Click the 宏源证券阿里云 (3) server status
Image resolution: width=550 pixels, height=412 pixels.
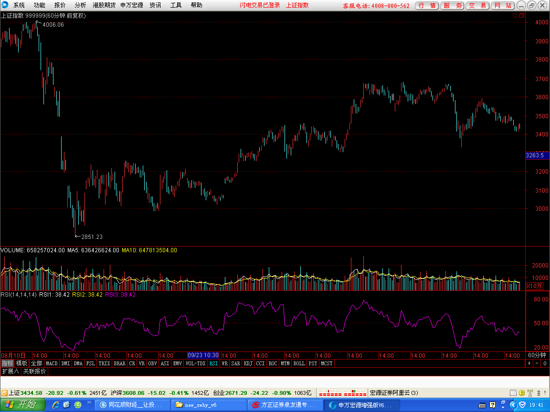point(394,393)
